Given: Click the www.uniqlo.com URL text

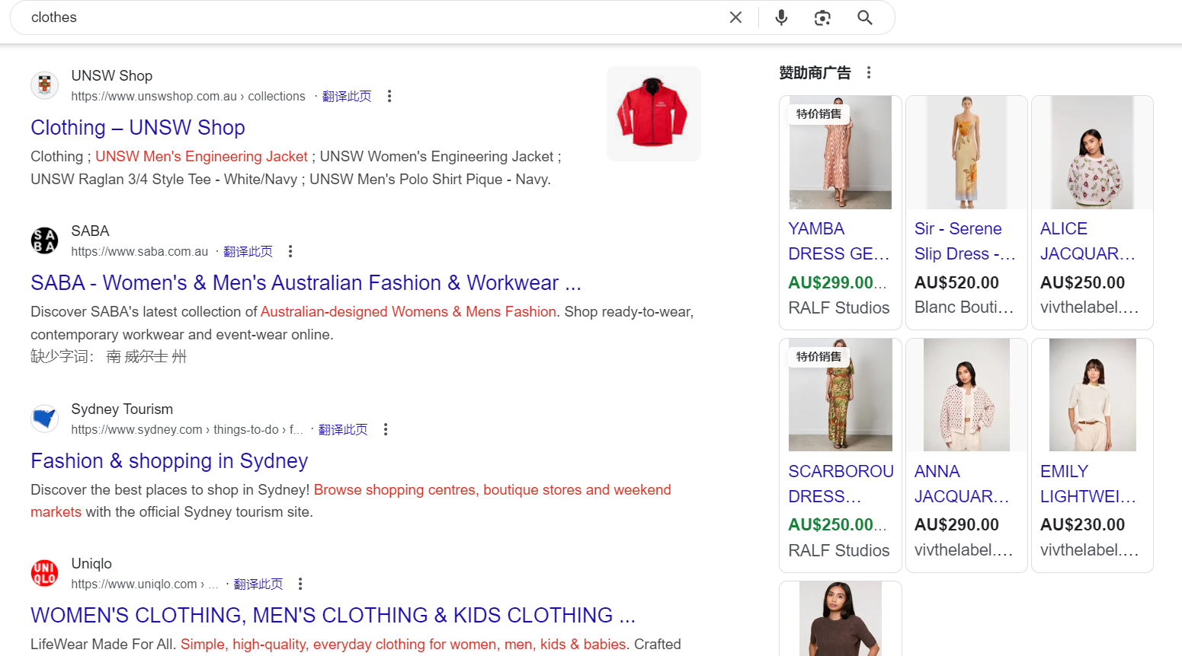Looking at the screenshot, I should pyautogui.click(x=145, y=584).
